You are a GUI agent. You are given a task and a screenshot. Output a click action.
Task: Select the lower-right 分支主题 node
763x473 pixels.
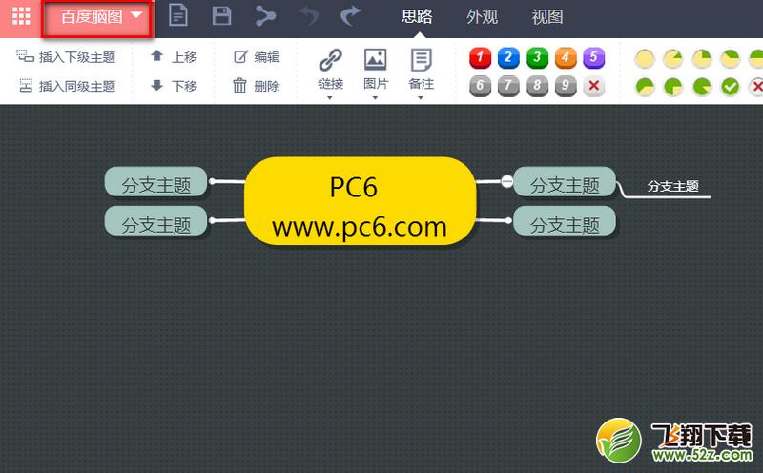pyautogui.click(x=565, y=221)
